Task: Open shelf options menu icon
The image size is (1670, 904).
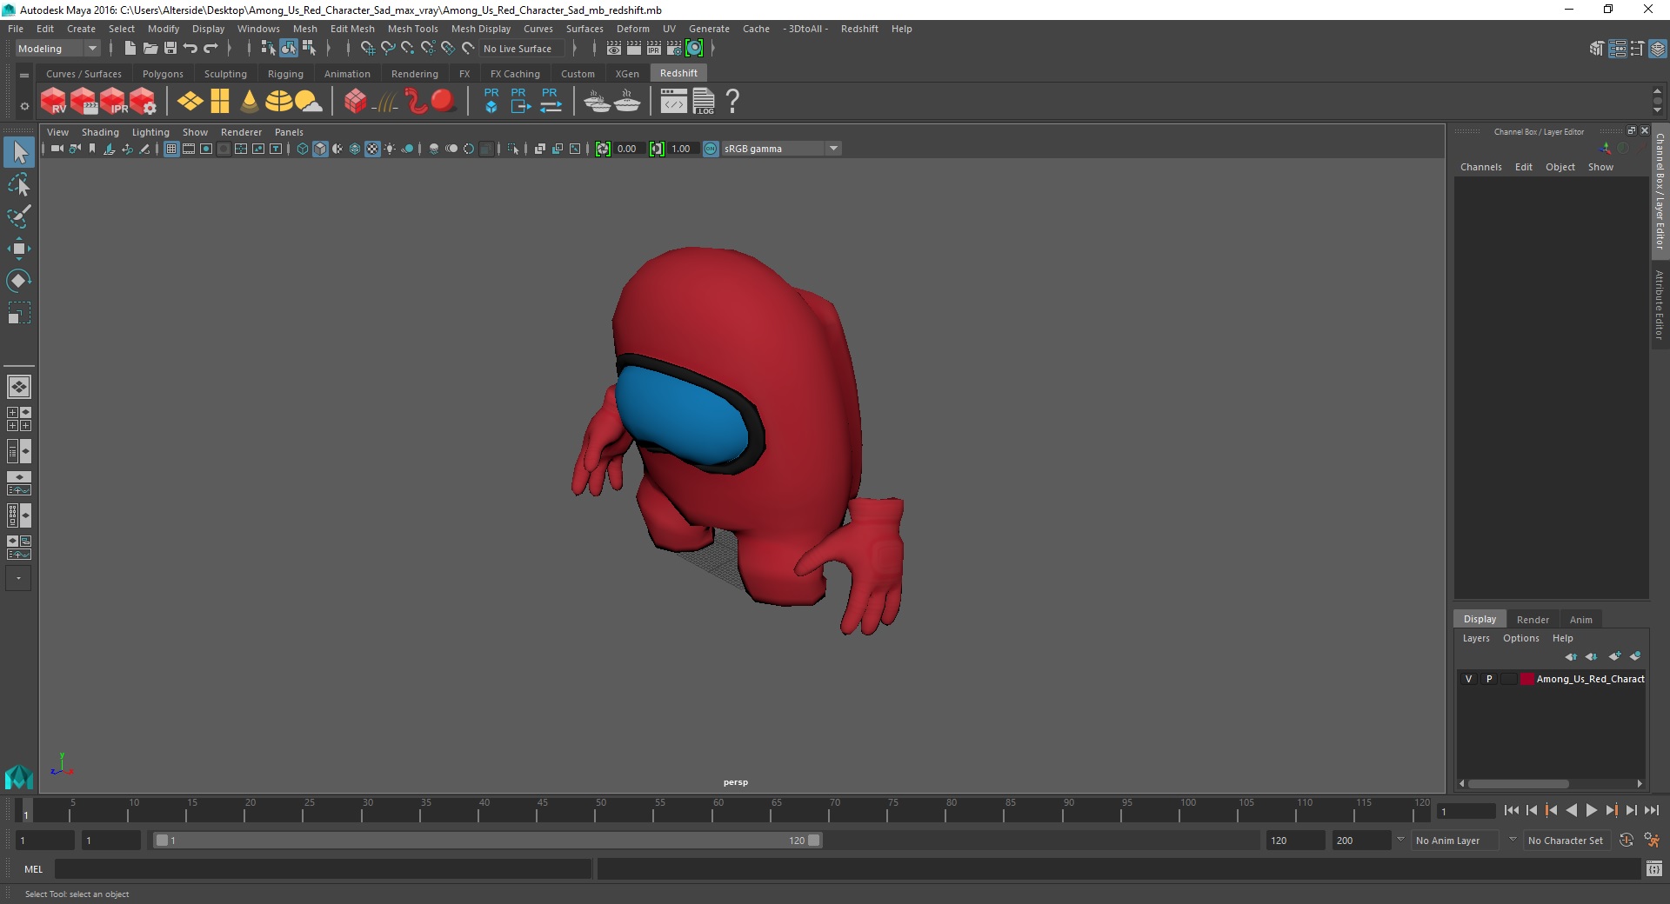Action: (x=24, y=106)
